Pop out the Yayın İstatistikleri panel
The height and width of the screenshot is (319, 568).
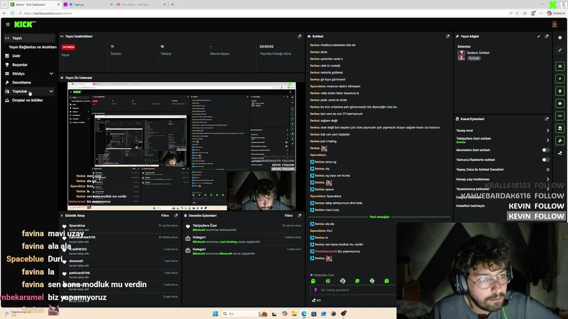(300, 36)
